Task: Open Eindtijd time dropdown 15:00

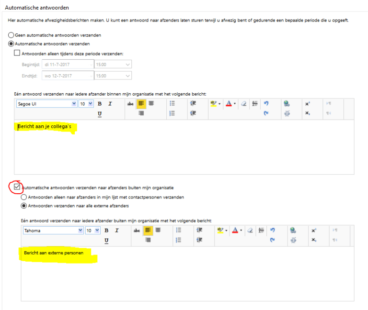Action: [x=113, y=76]
